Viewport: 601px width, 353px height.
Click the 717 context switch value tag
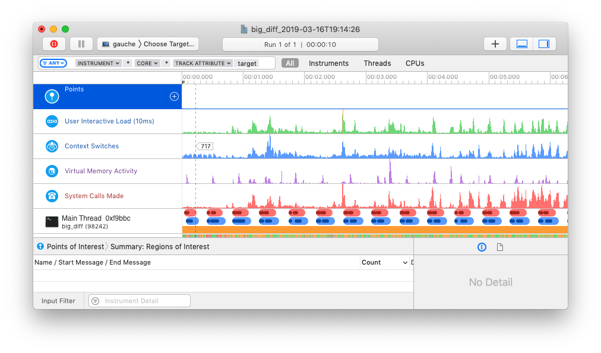[205, 147]
